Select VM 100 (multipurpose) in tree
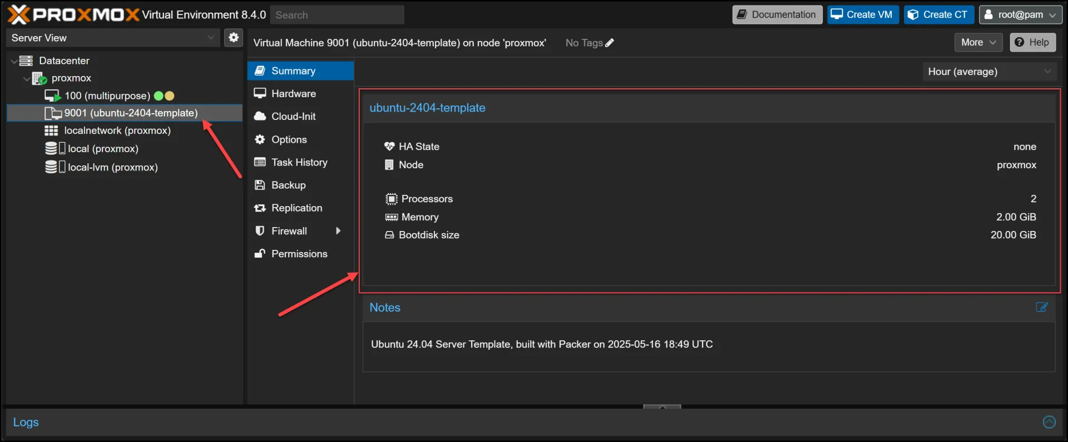1068x442 pixels. coord(107,96)
